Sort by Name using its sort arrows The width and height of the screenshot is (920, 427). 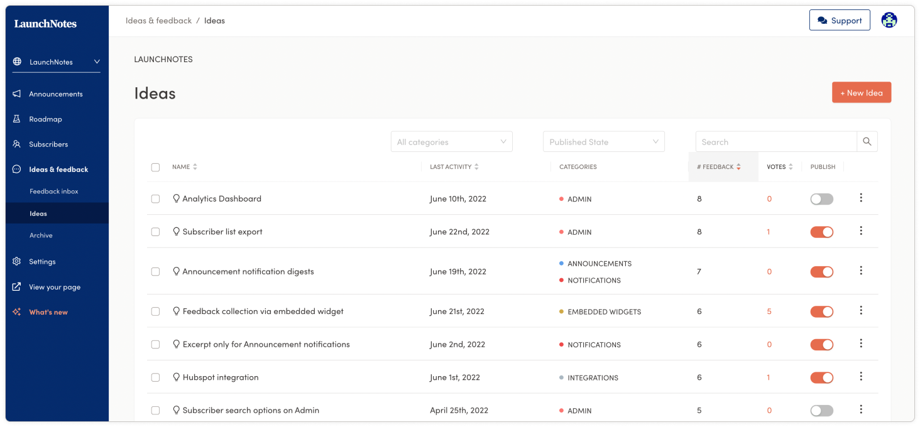195,167
